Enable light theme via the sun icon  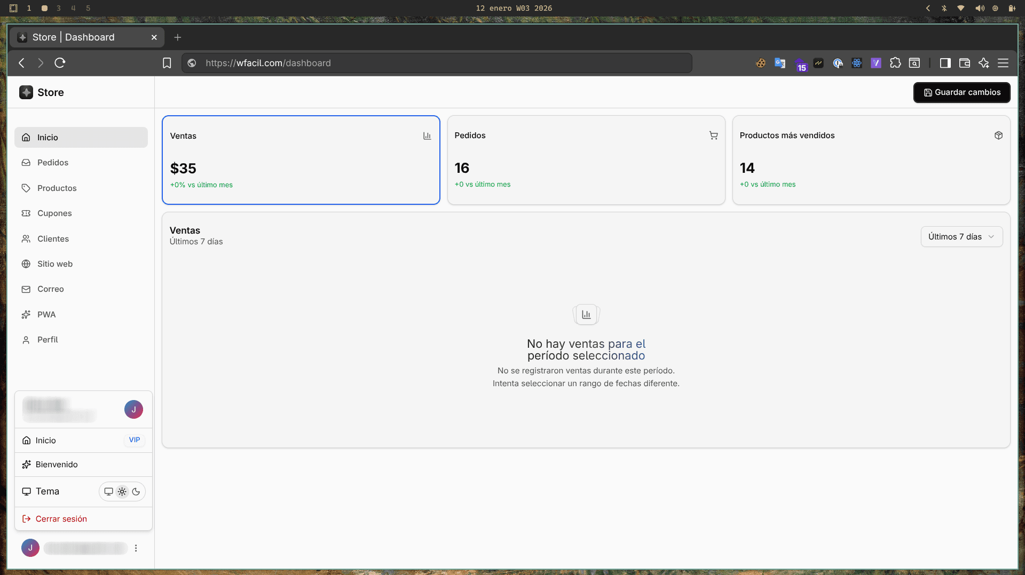pyautogui.click(x=122, y=491)
